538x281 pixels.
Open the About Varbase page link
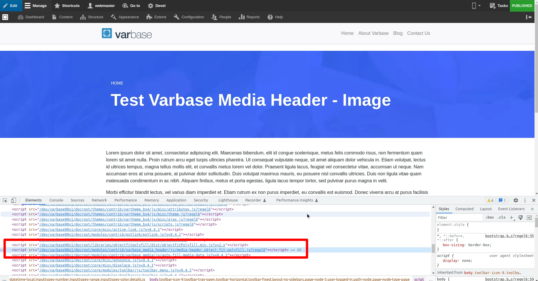[373, 33]
